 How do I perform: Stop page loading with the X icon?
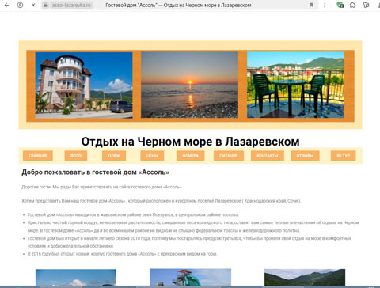[x=33, y=5]
